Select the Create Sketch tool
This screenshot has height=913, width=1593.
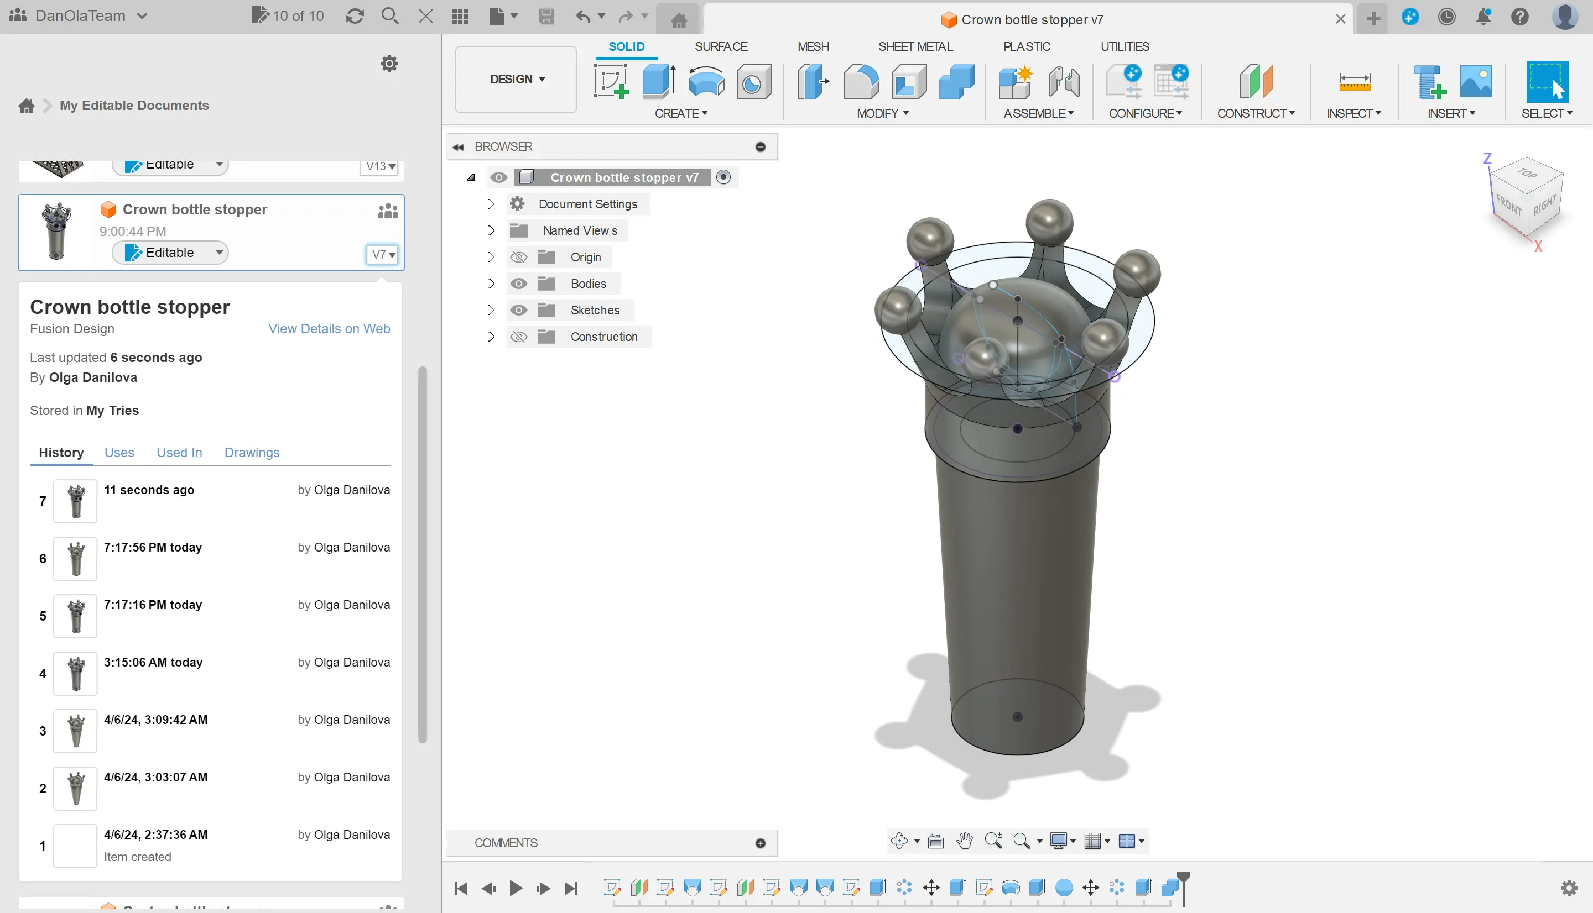(611, 82)
